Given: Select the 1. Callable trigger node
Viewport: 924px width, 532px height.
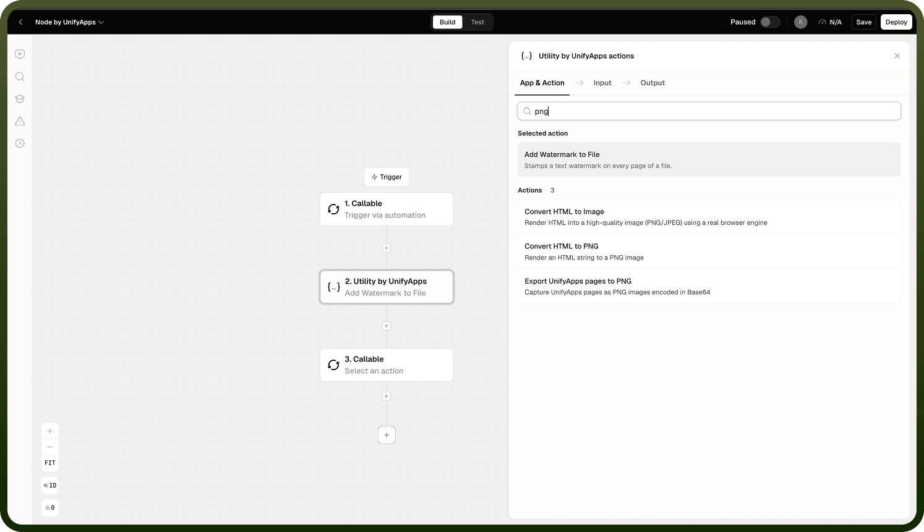Looking at the screenshot, I should point(387,209).
